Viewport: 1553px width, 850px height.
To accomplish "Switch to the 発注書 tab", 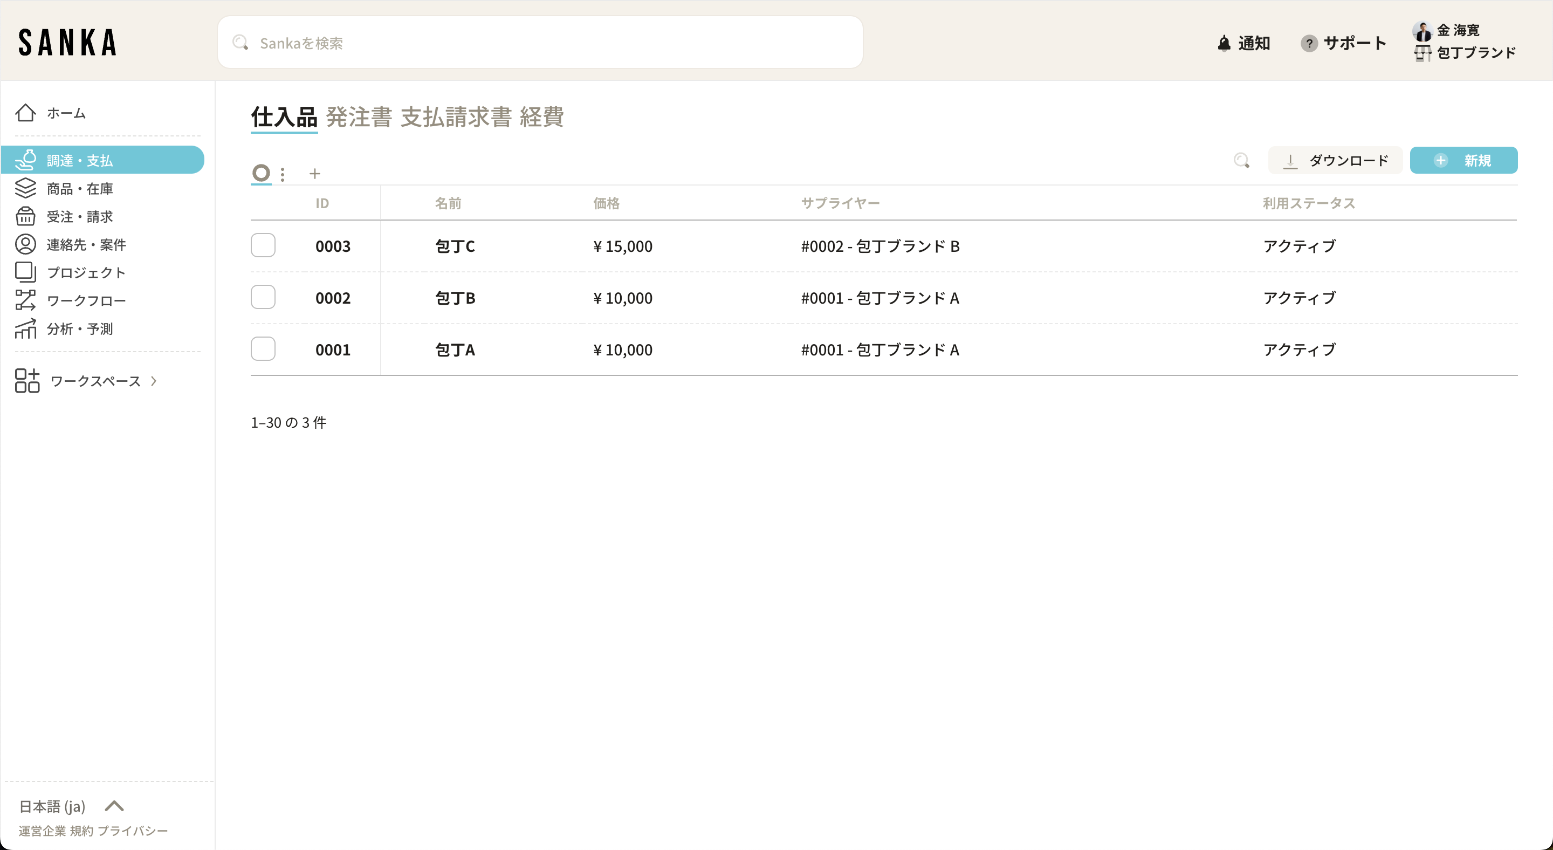I will [x=359, y=117].
